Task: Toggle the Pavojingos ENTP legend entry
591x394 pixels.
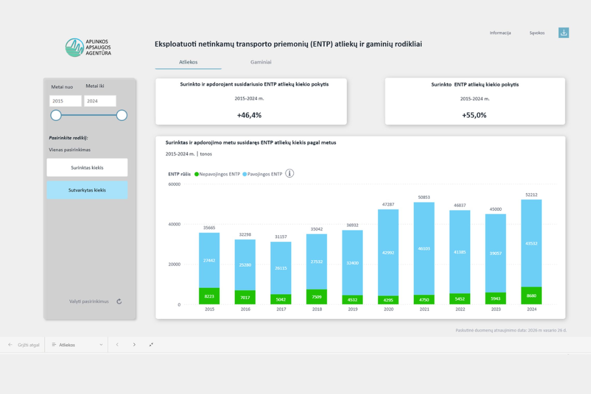Action: coord(262,174)
